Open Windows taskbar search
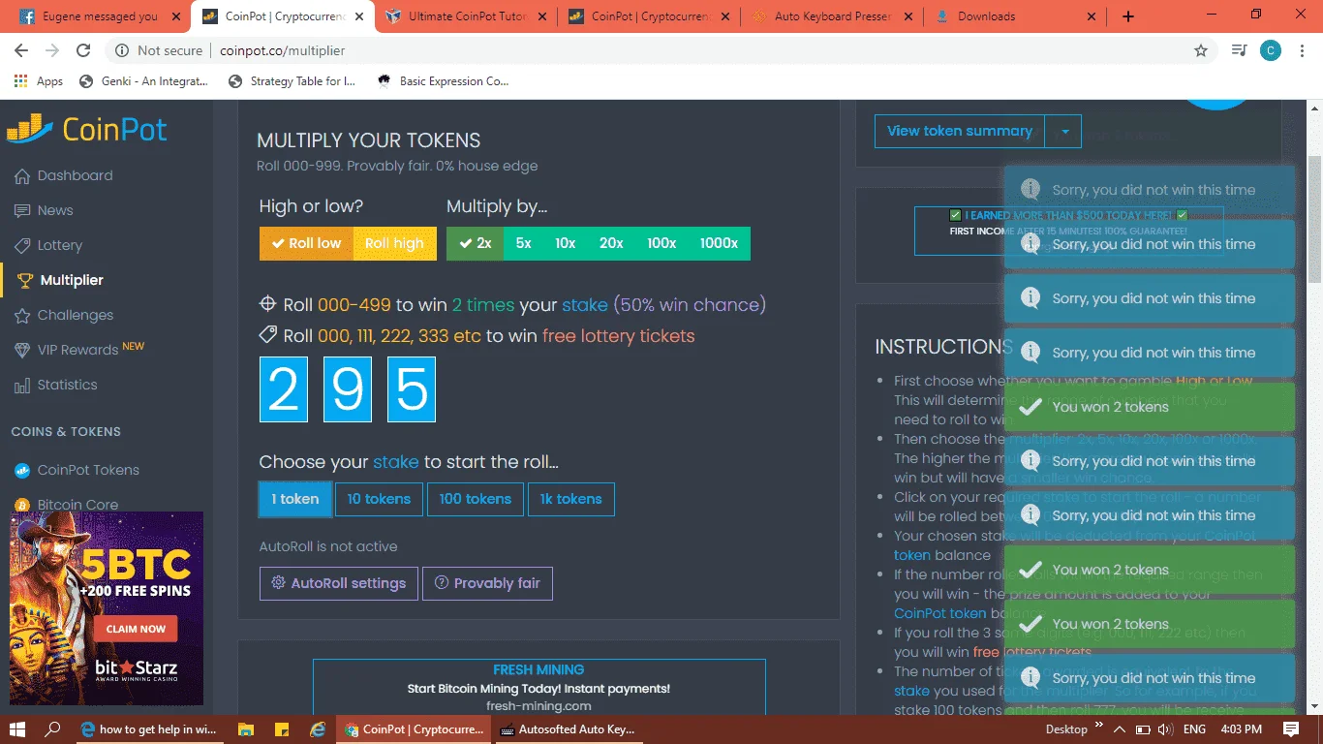 [53, 728]
